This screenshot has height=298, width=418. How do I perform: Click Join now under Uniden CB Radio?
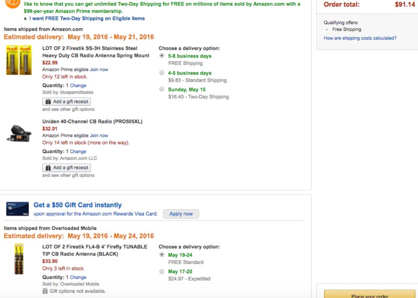click(99, 135)
